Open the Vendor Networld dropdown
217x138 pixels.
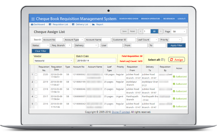(x=53, y=60)
